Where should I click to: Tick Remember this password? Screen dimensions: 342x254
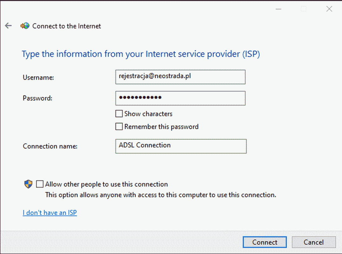click(119, 127)
